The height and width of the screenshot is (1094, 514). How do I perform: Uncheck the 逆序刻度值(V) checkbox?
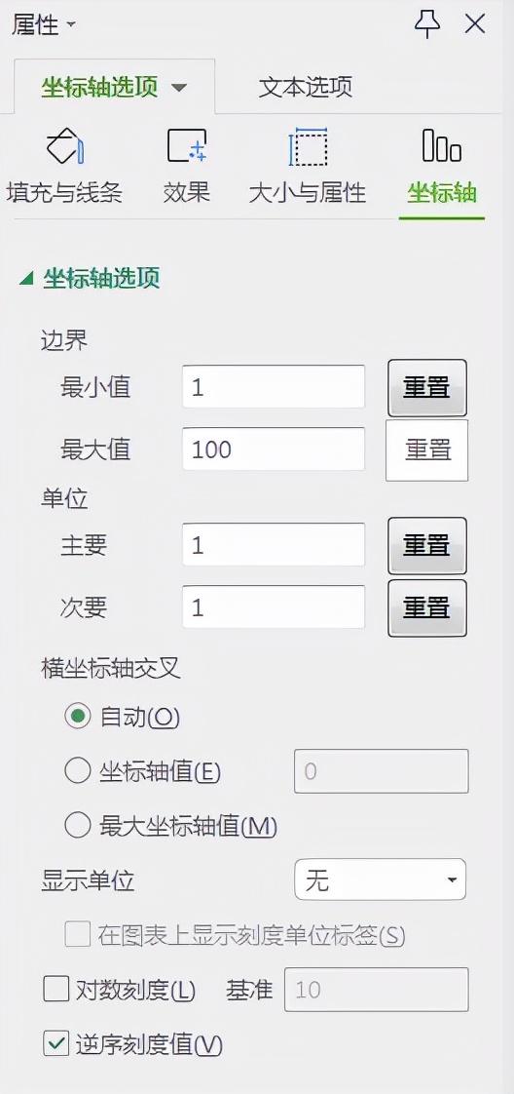(x=55, y=1043)
